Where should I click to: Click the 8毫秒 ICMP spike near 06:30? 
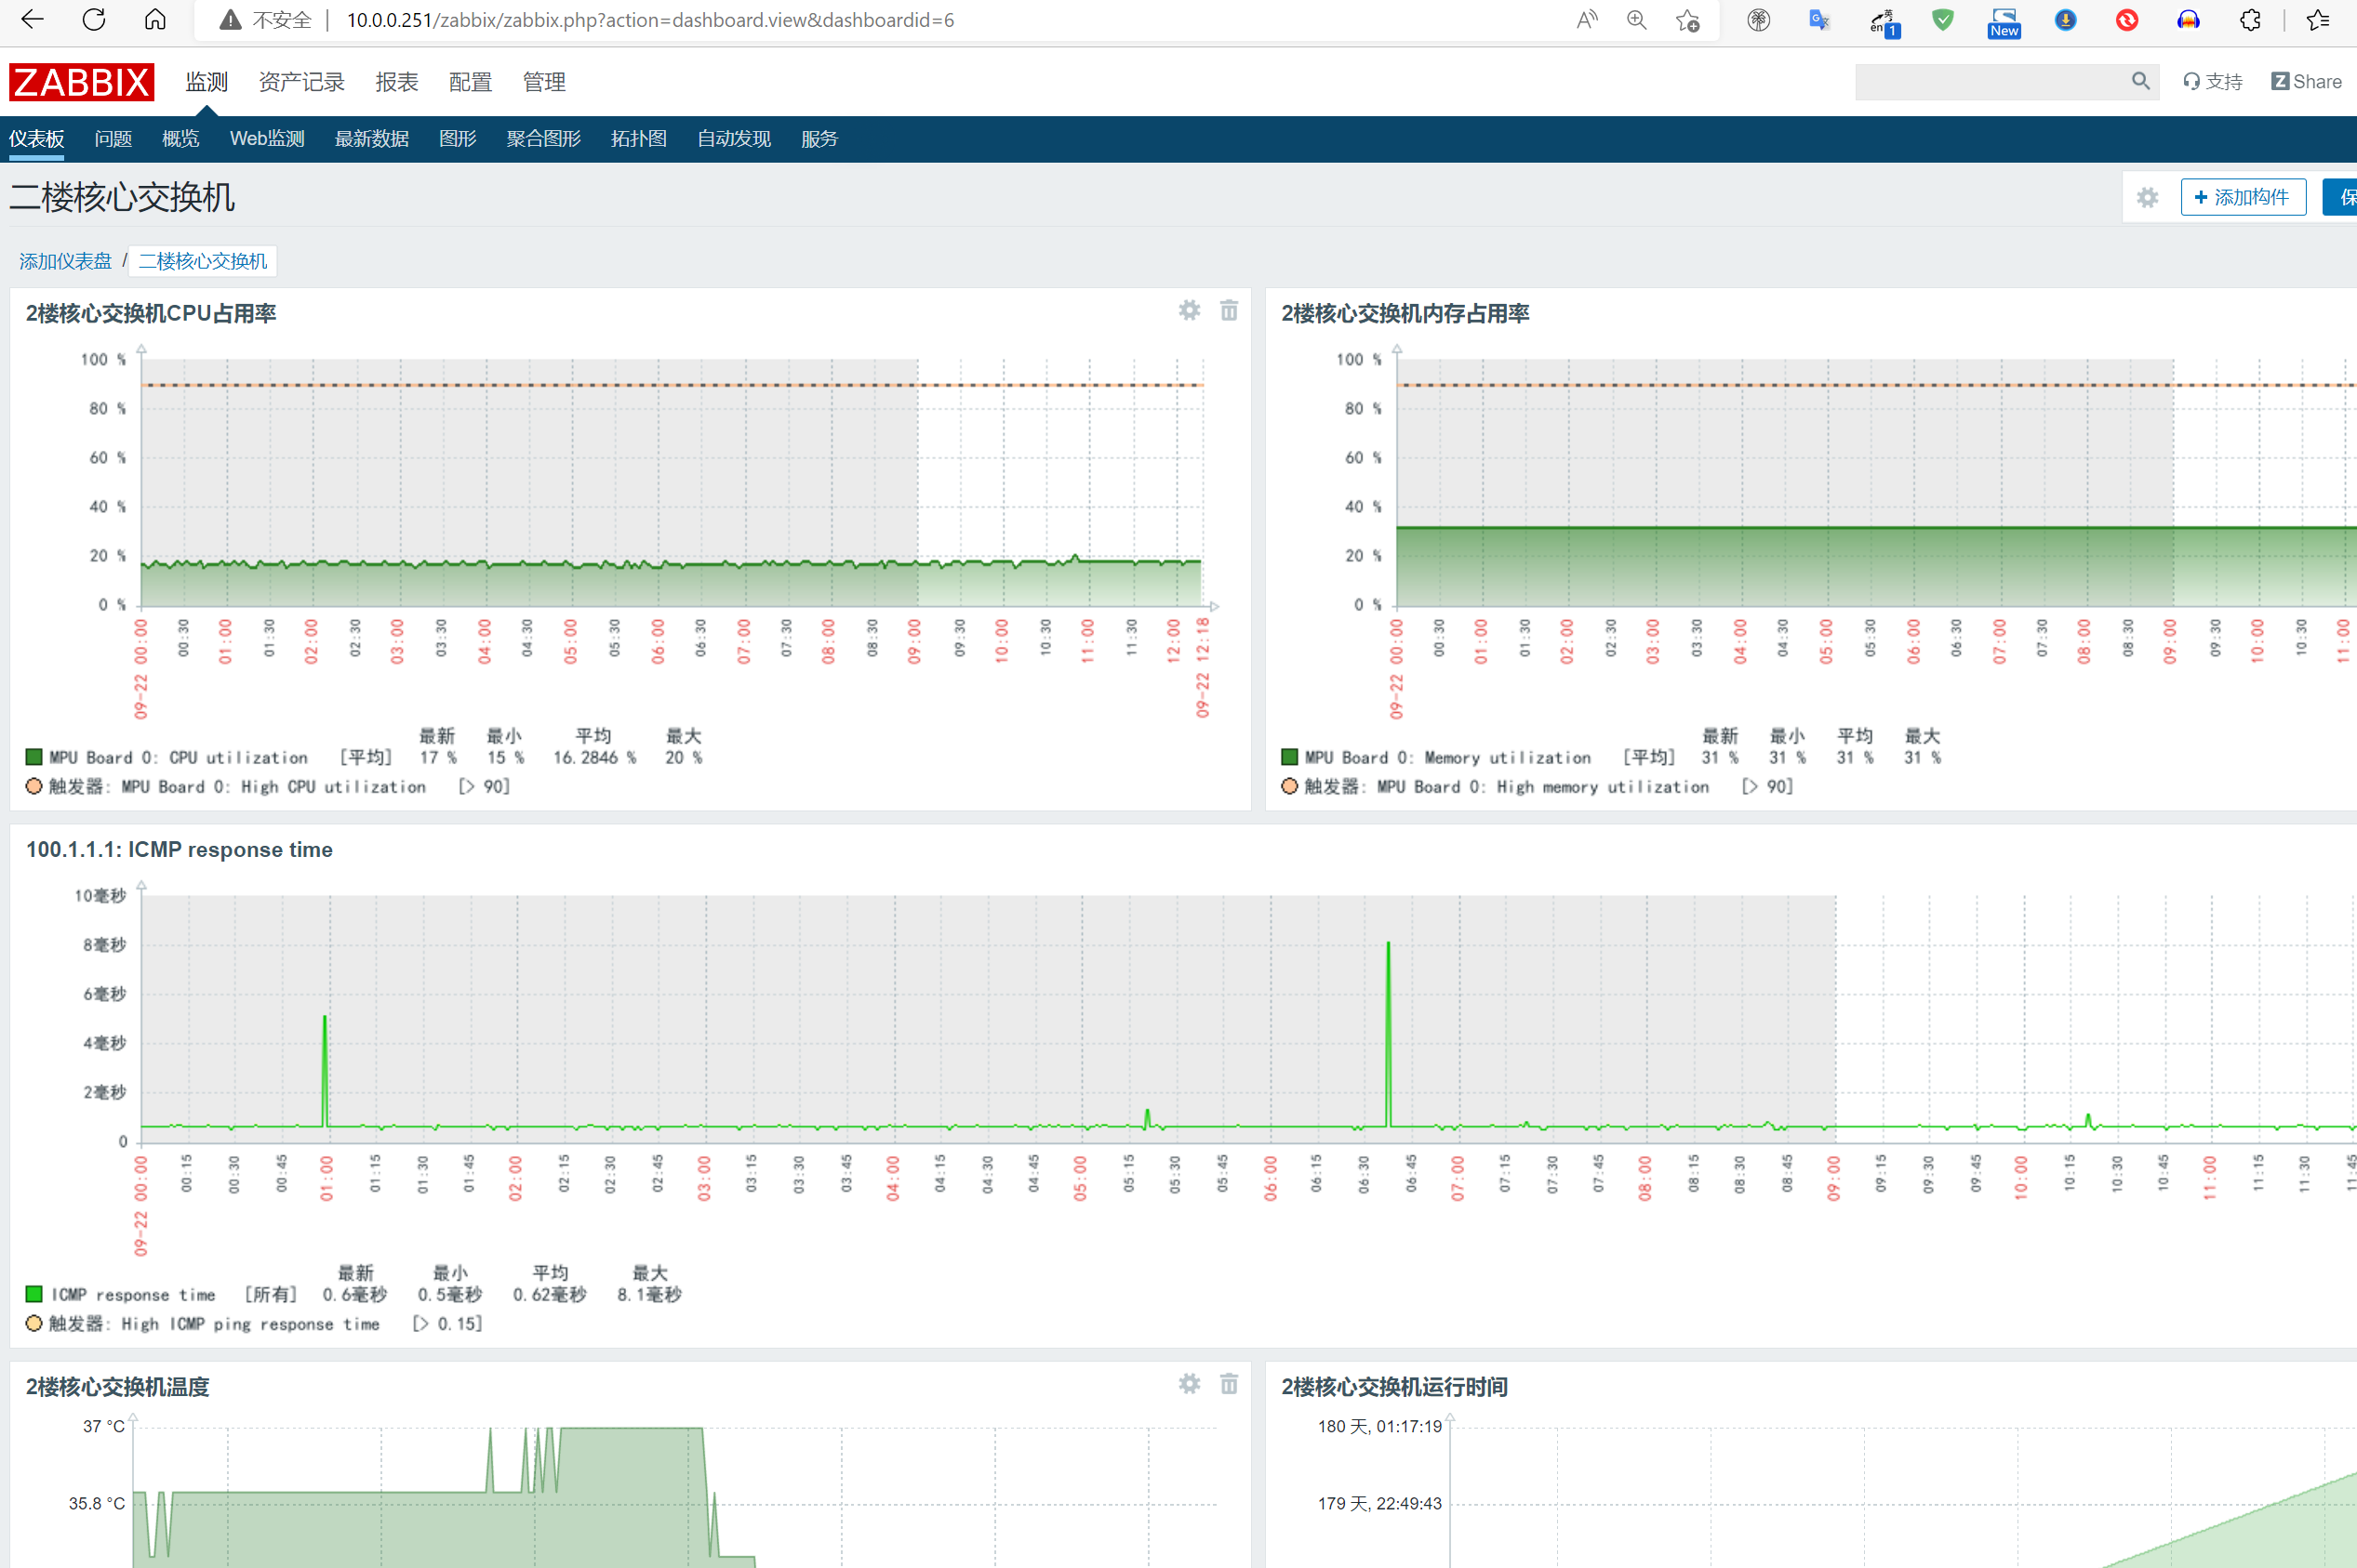click(x=1389, y=1035)
